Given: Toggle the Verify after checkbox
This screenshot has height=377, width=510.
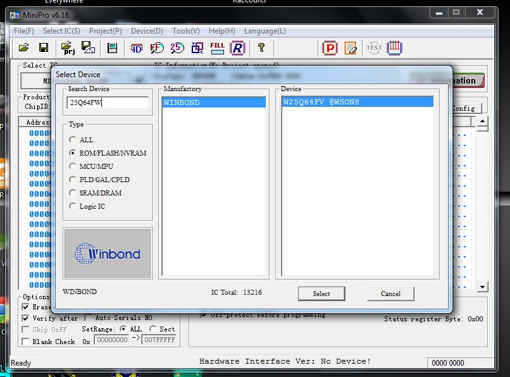Looking at the screenshot, I should [x=25, y=318].
